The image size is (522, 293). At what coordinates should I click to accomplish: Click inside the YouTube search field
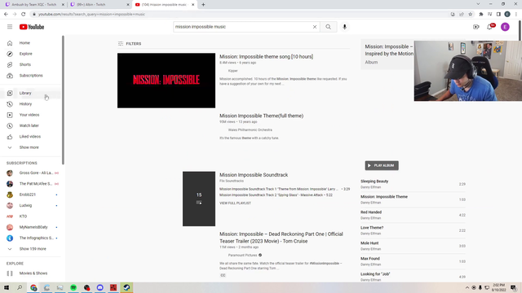pyautogui.click(x=243, y=27)
